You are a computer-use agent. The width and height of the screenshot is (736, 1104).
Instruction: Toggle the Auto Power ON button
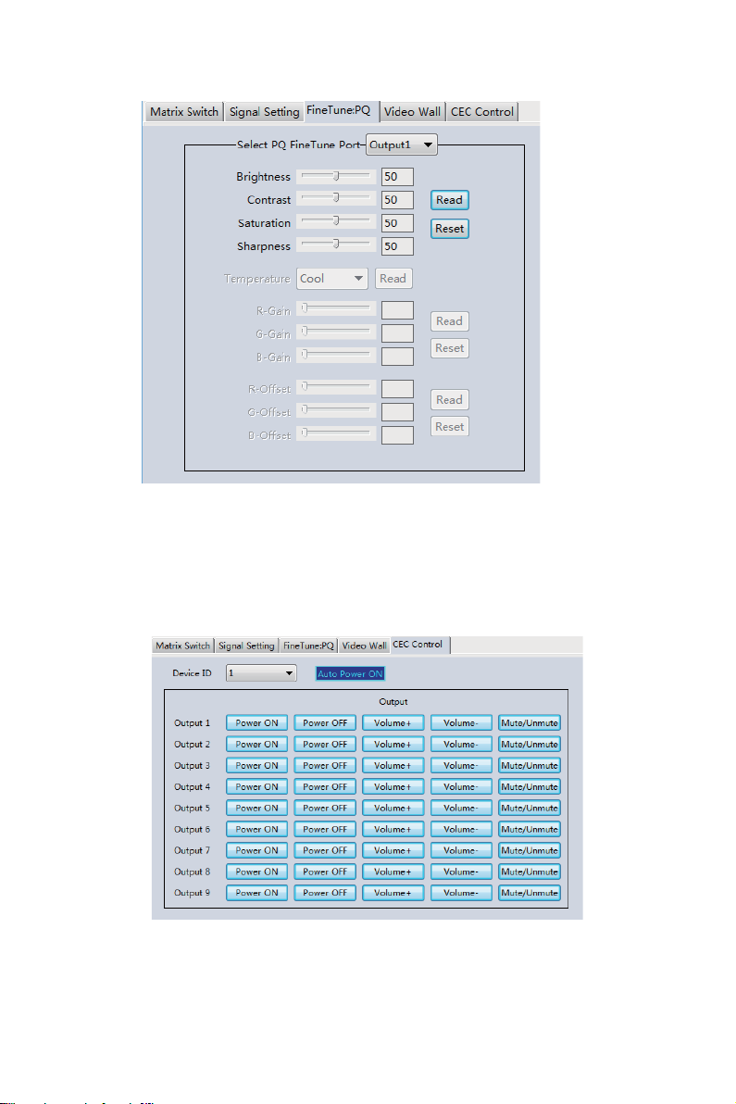tap(350, 674)
